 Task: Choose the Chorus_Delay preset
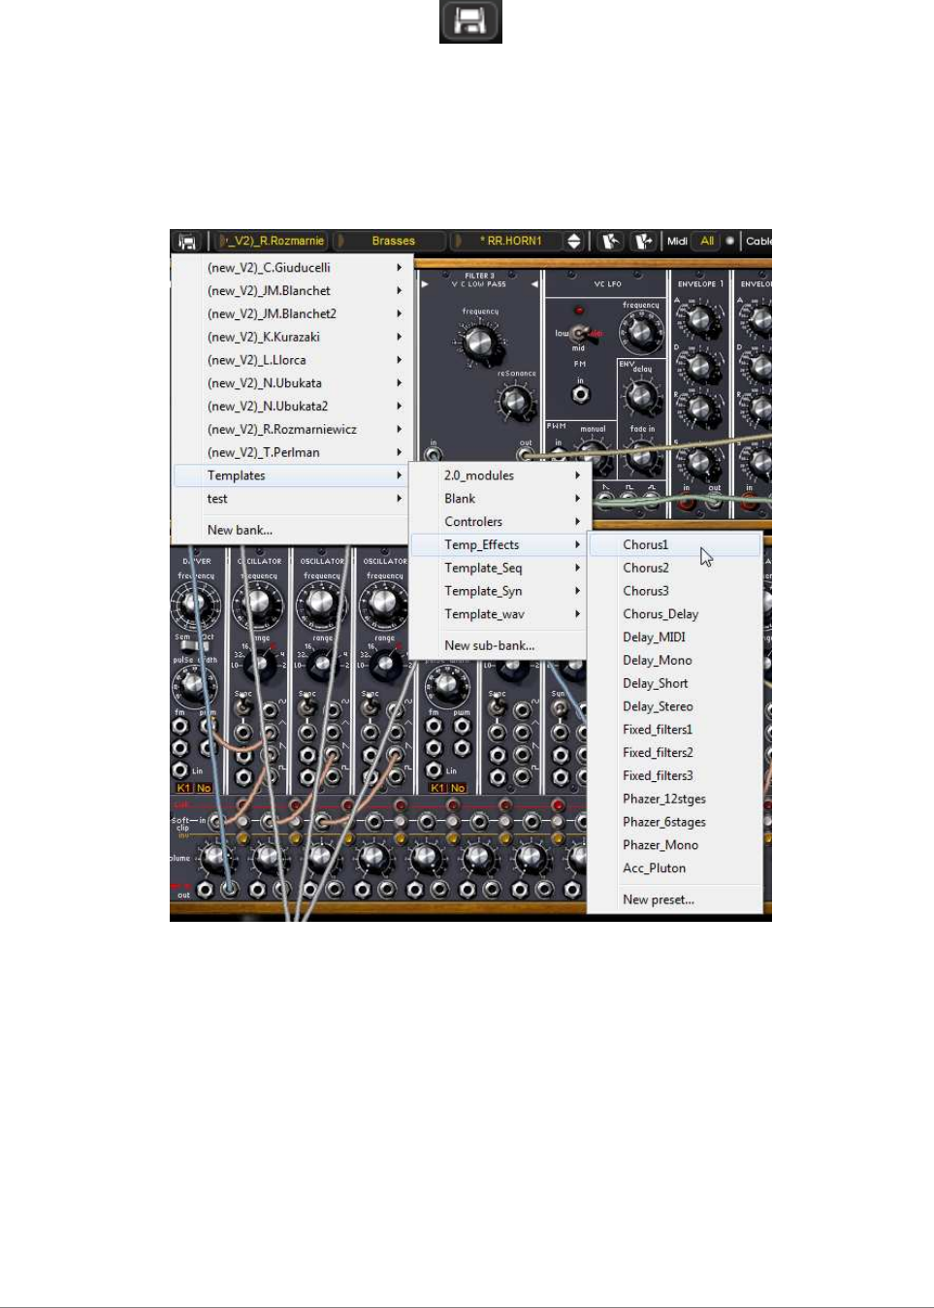click(x=675, y=614)
